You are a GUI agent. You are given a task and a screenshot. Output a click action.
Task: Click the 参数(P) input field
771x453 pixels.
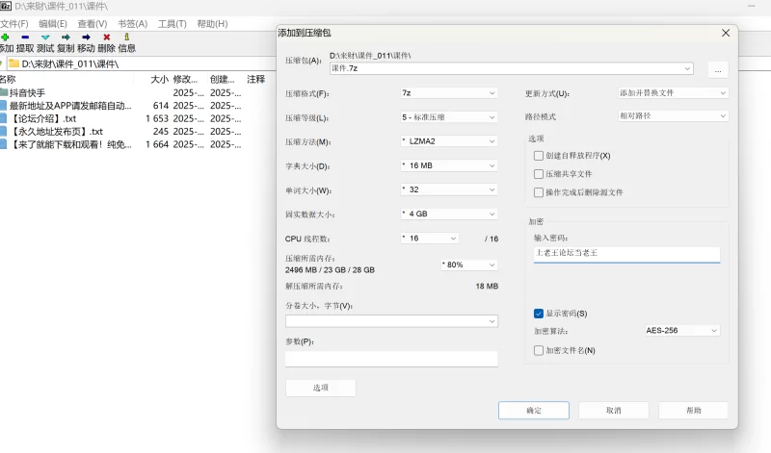pos(391,359)
